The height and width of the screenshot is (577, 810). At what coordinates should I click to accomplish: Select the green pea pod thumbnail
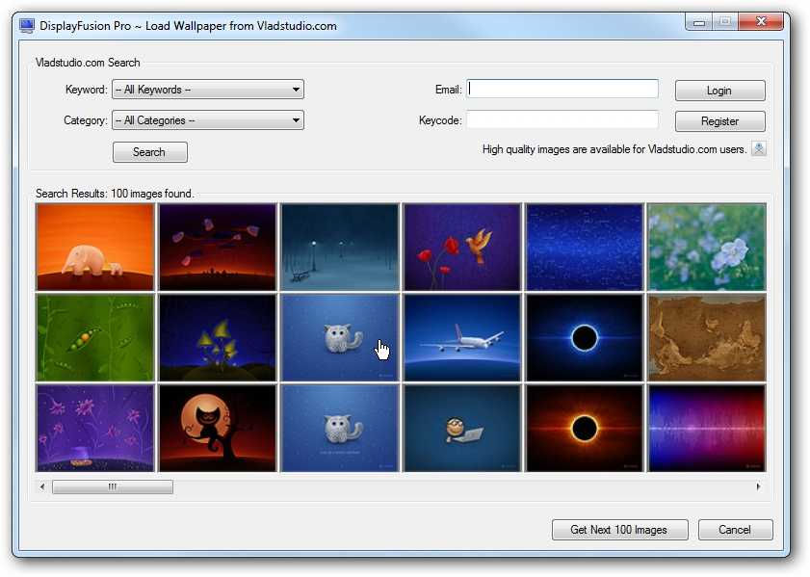click(95, 337)
